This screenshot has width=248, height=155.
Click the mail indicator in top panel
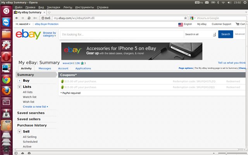click(207, 2)
